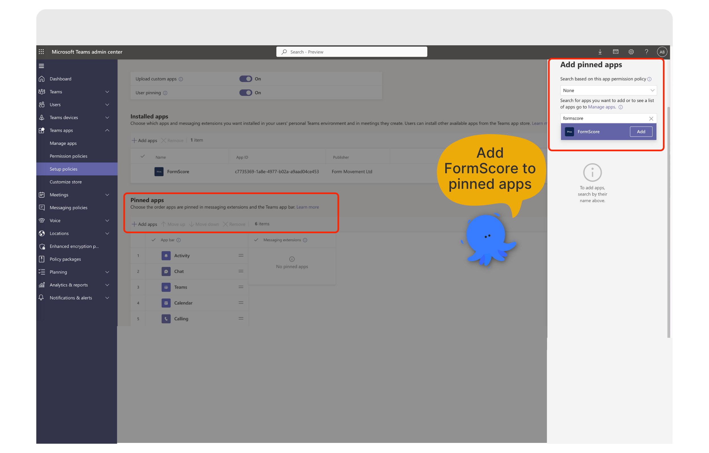
Task: Open Manage apps in sidebar
Action: click(x=63, y=143)
